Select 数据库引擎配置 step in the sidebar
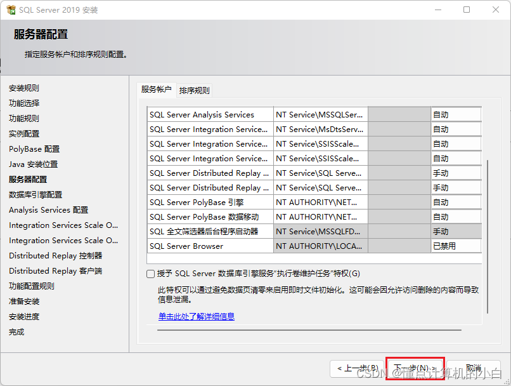The height and width of the screenshot is (386, 511). [36, 195]
